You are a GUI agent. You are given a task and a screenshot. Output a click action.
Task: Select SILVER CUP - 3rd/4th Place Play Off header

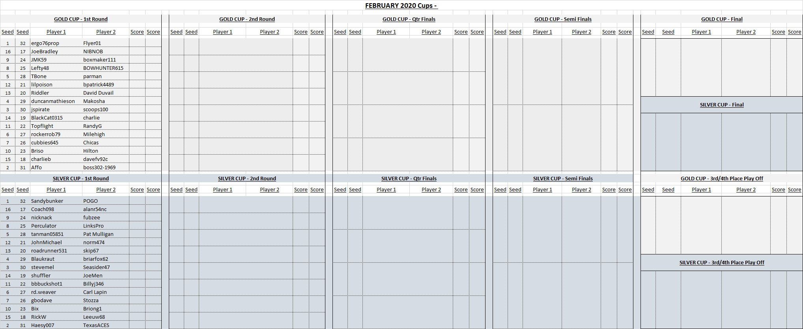721,263
